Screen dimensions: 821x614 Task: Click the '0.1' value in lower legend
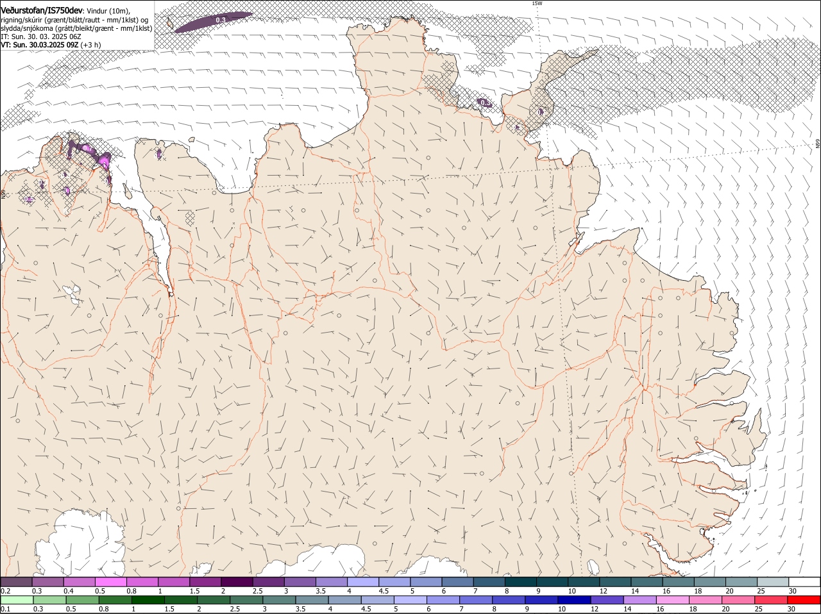coord(5,610)
